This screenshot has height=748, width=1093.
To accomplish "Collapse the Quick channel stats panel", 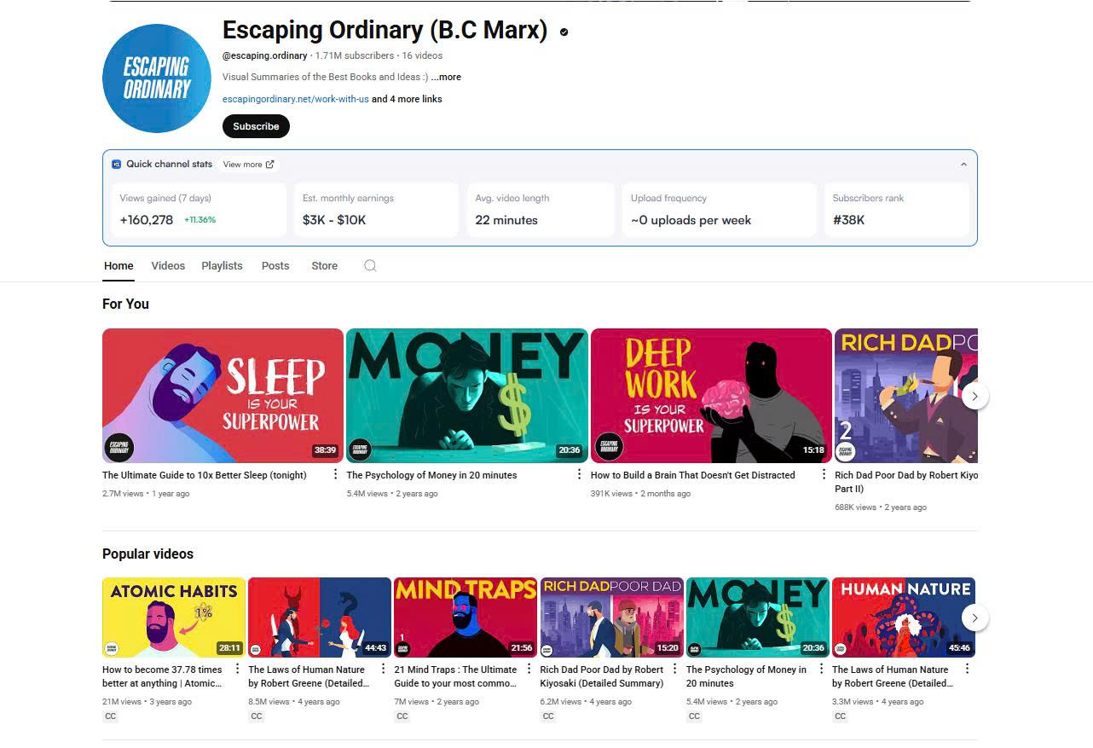I will (963, 165).
